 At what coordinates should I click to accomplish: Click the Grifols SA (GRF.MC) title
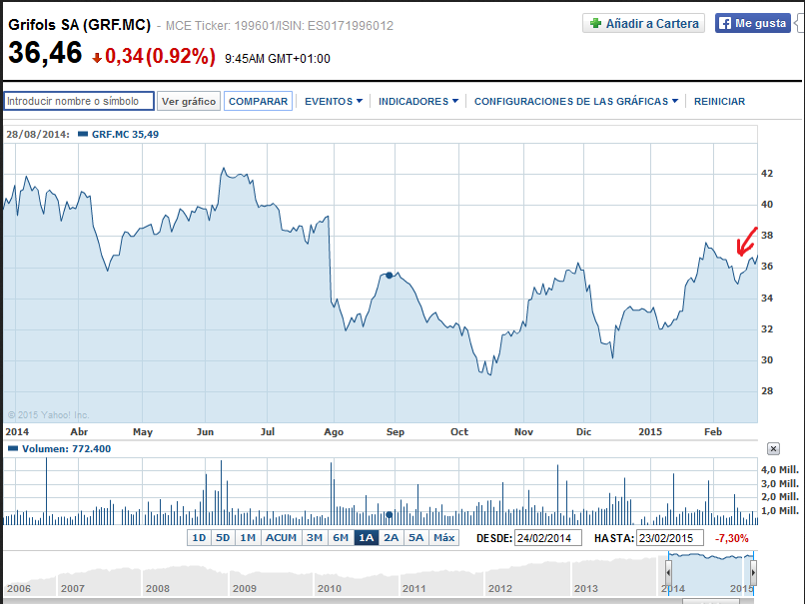80,25
